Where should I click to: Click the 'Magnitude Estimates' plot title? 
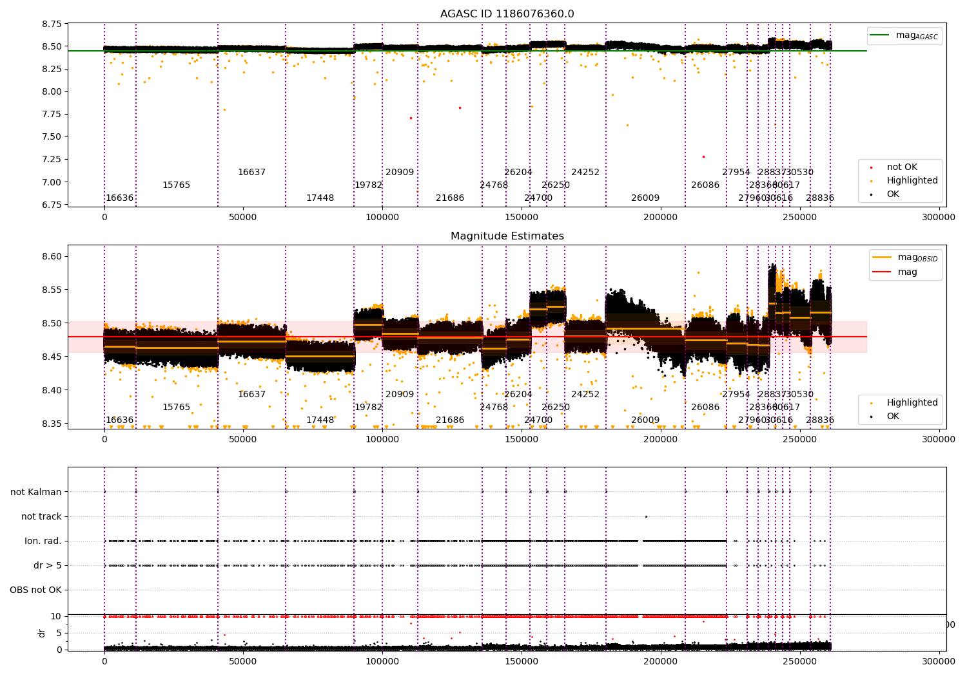click(x=507, y=236)
